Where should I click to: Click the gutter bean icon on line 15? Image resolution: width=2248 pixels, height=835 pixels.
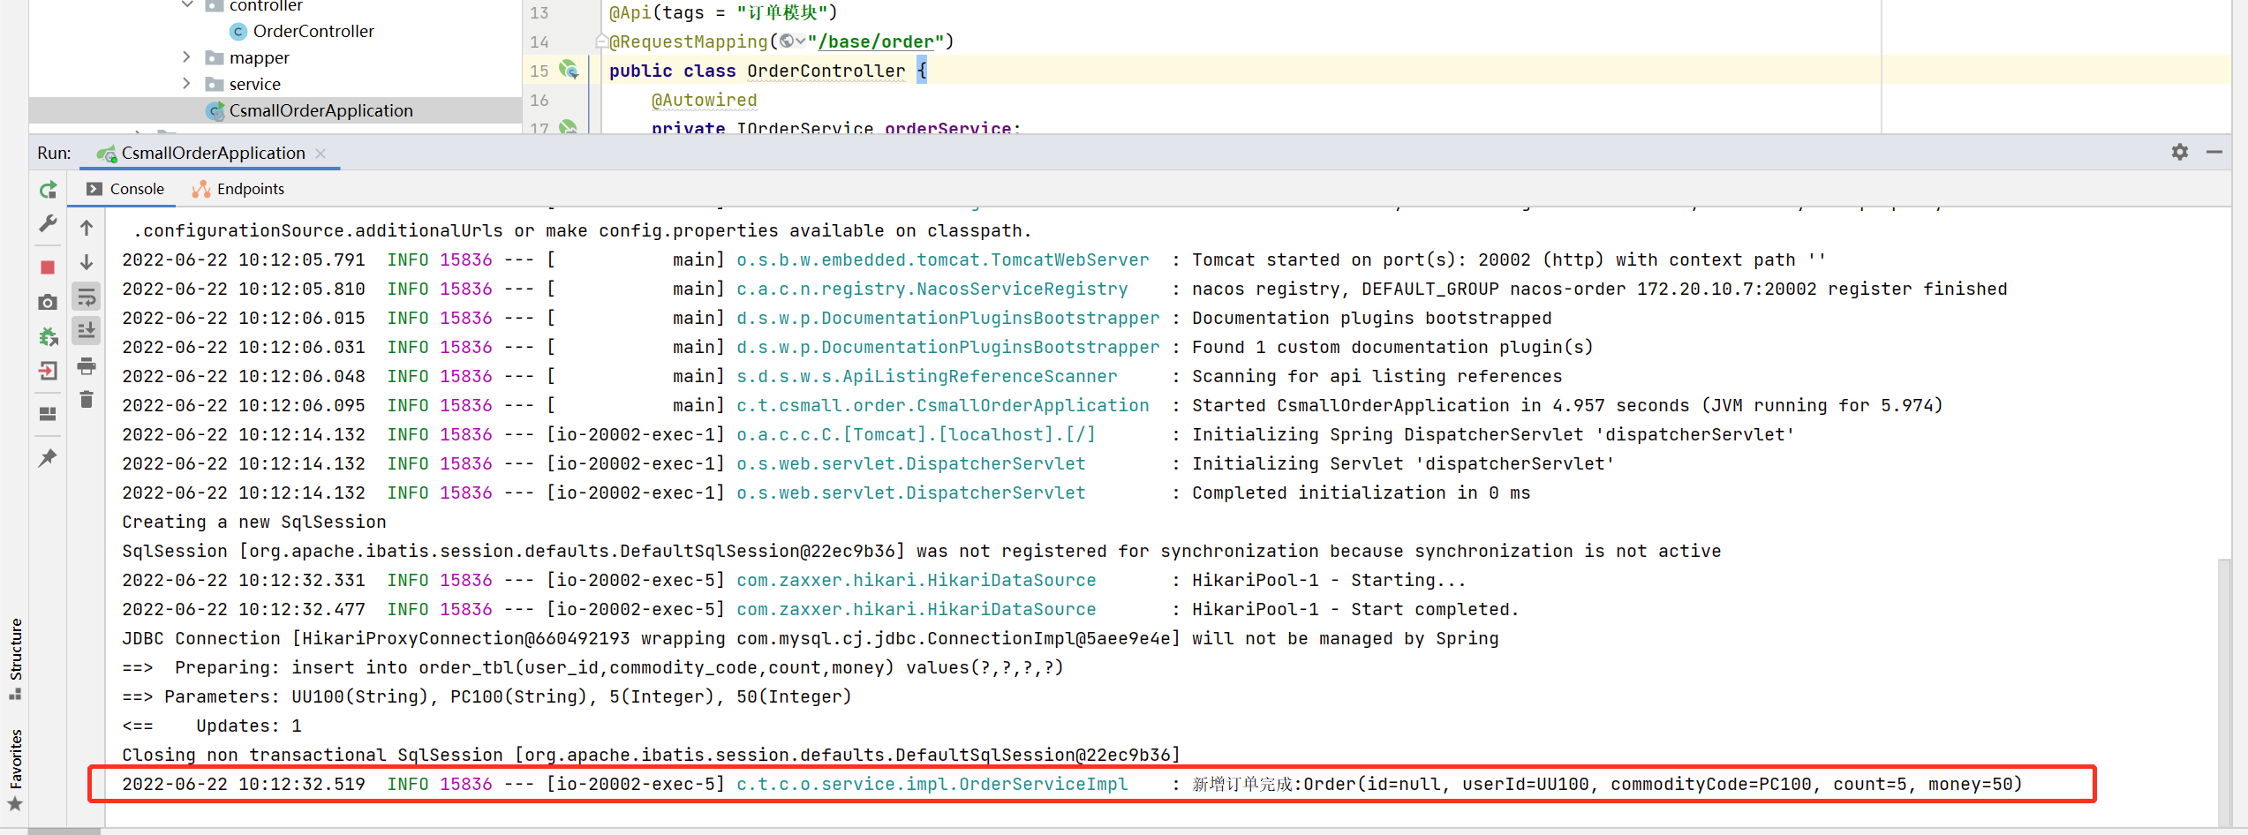click(569, 70)
